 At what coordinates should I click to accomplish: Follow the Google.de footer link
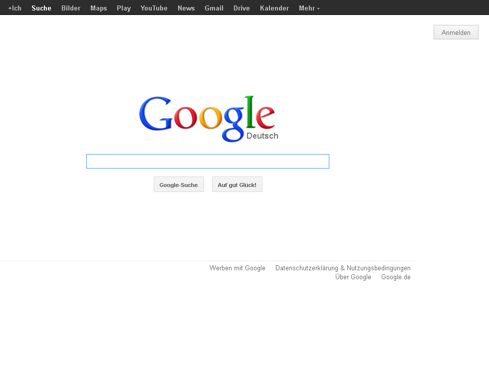pos(396,277)
